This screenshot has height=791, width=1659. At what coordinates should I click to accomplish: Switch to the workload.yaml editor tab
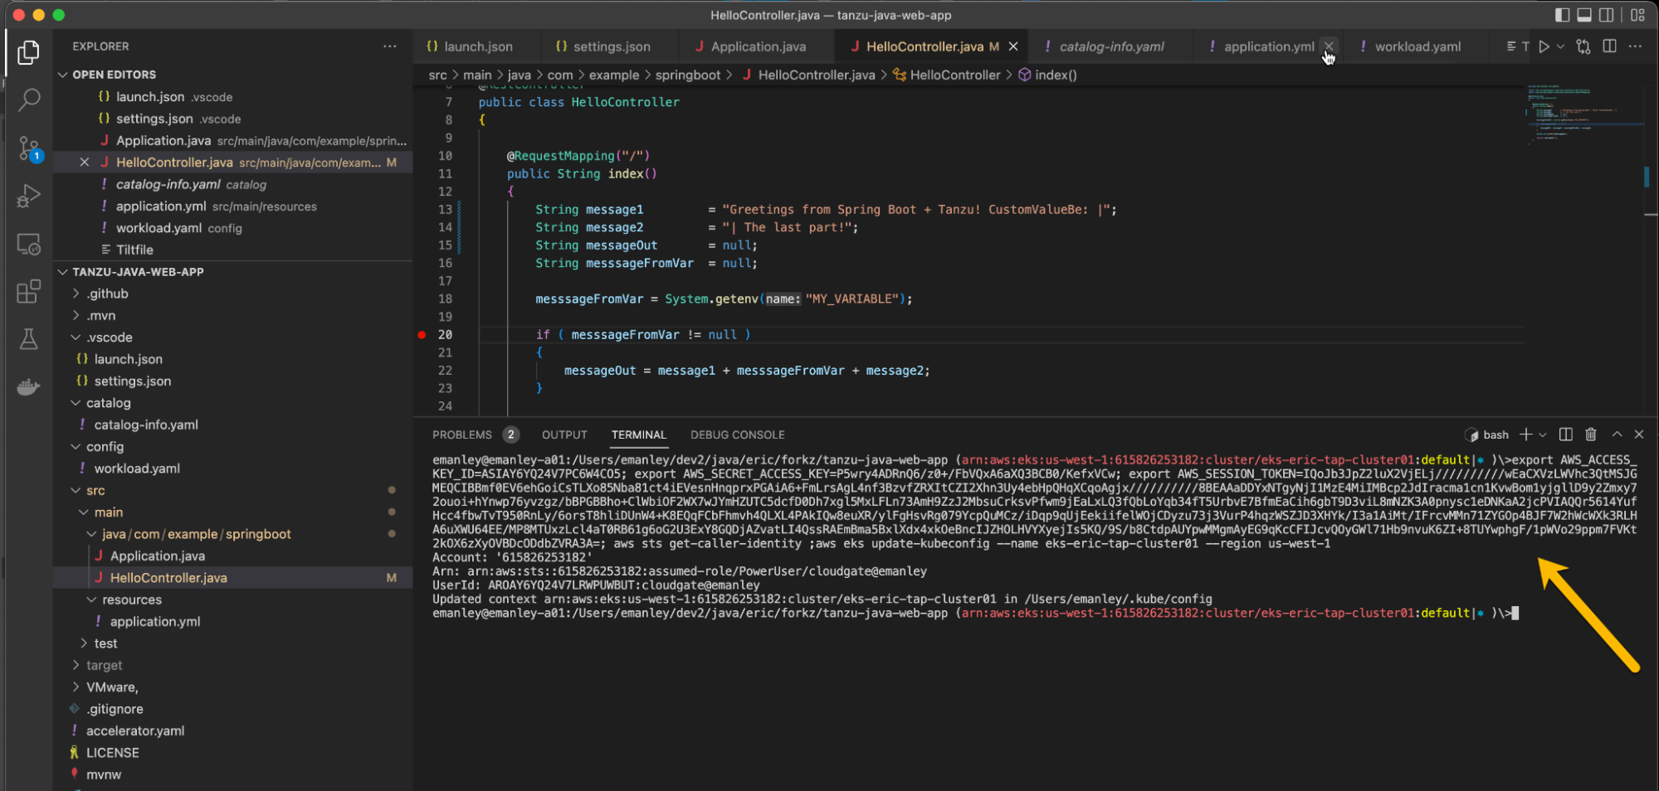click(x=1417, y=46)
